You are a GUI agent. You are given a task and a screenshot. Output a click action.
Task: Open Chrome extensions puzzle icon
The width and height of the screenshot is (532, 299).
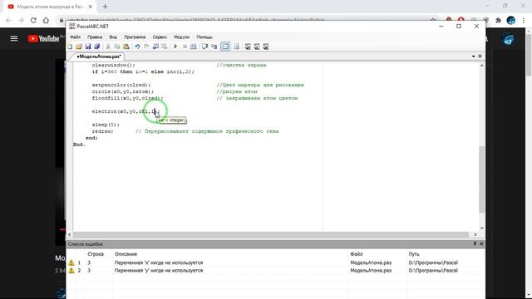[498, 20]
